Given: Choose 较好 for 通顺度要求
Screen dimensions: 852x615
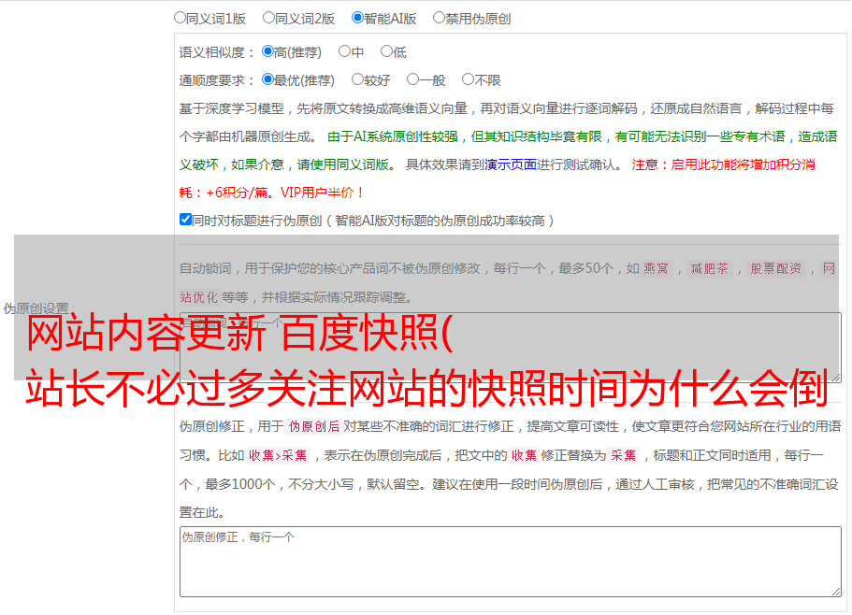Looking at the screenshot, I should pos(357,79).
